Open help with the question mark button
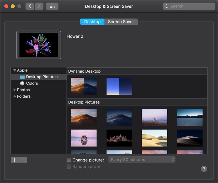 pyautogui.click(x=204, y=169)
